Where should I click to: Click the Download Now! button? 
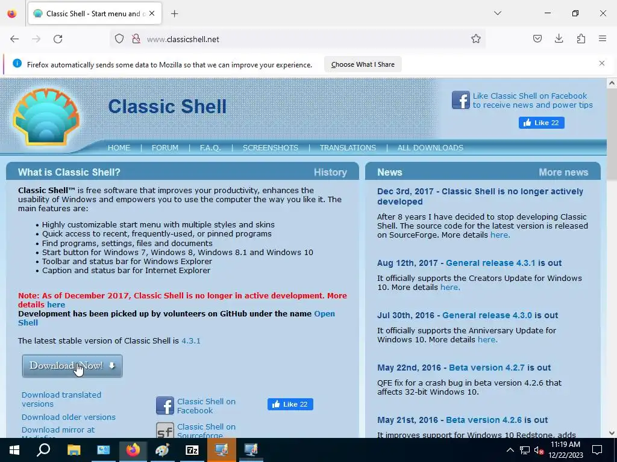[72, 366]
